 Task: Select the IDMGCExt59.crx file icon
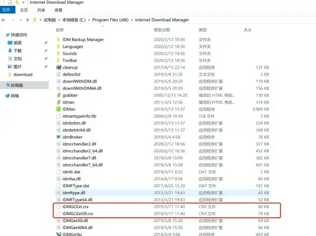pos(59,213)
